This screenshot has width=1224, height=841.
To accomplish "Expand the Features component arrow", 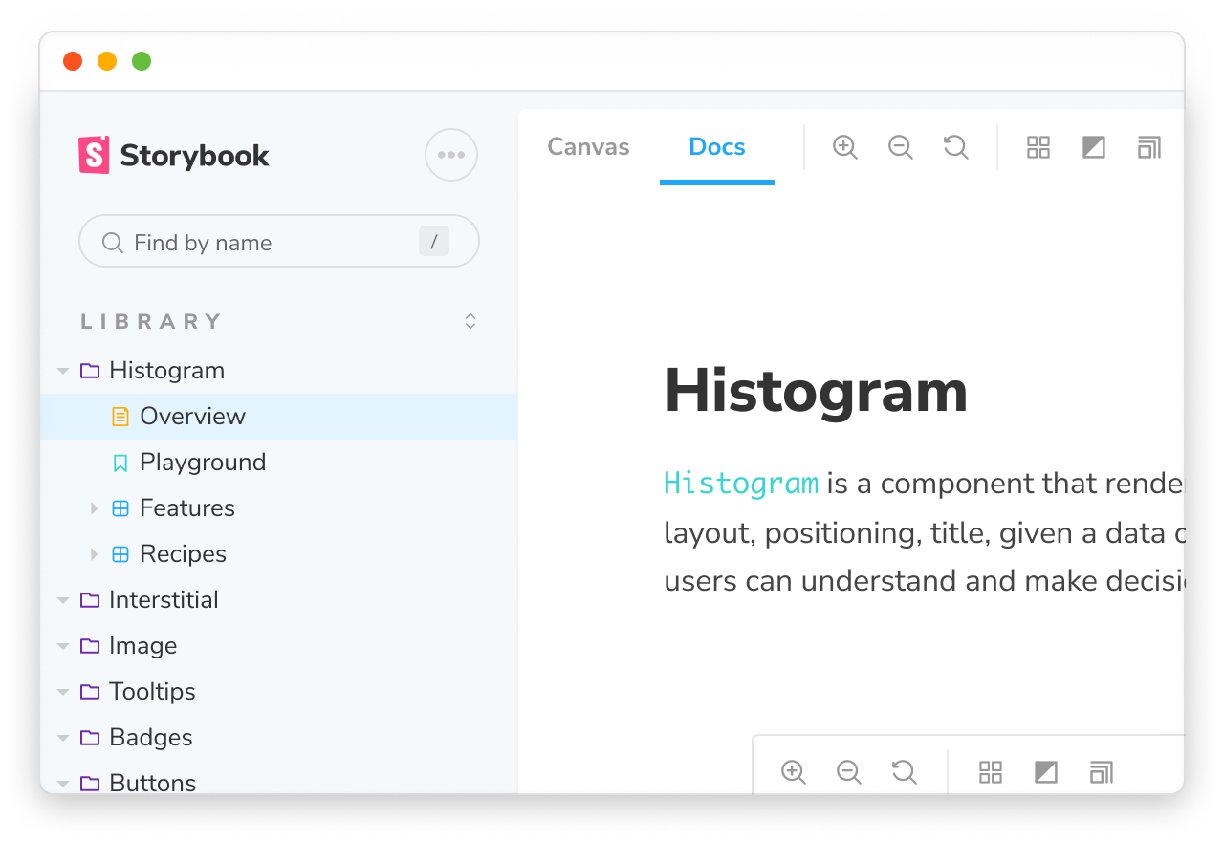I will tap(94, 508).
